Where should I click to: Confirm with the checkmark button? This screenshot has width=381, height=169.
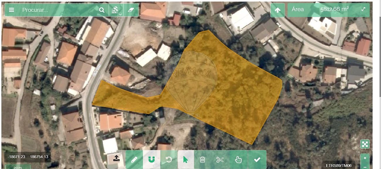(257, 159)
